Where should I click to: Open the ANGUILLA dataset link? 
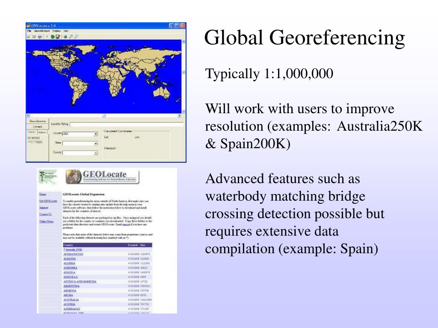click(x=71, y=277)
